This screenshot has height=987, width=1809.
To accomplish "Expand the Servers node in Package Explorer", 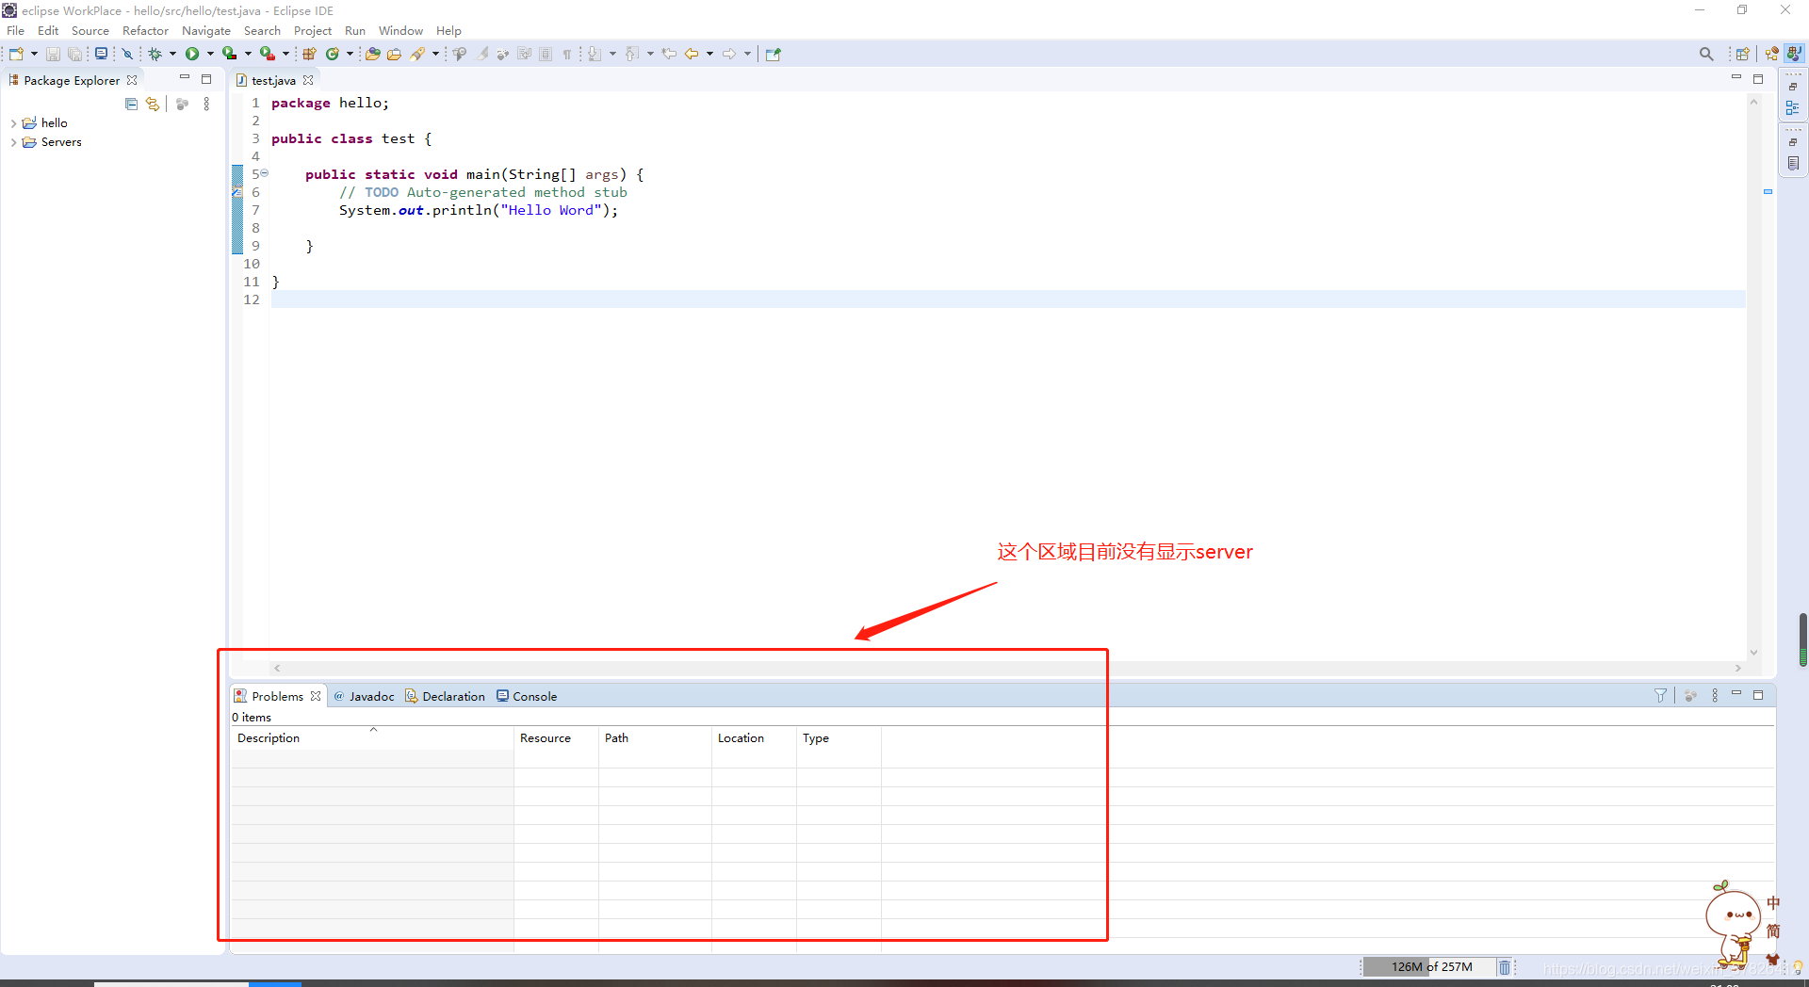I will point(13,142).
